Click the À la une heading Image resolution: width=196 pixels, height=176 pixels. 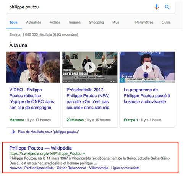point(18,45)
